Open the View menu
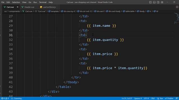This screenshot has width=179, height=100. (x=24, y=2)
